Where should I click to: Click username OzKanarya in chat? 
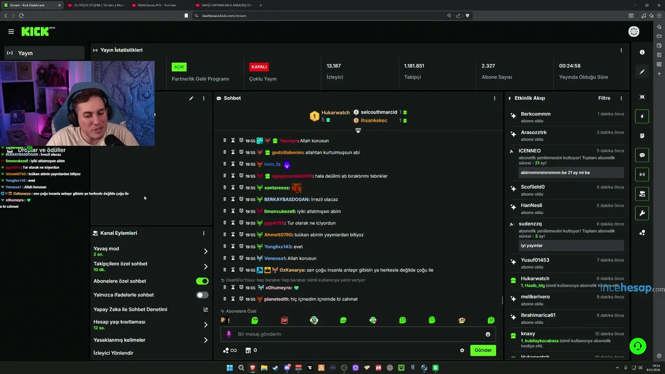tap(291, 270)
